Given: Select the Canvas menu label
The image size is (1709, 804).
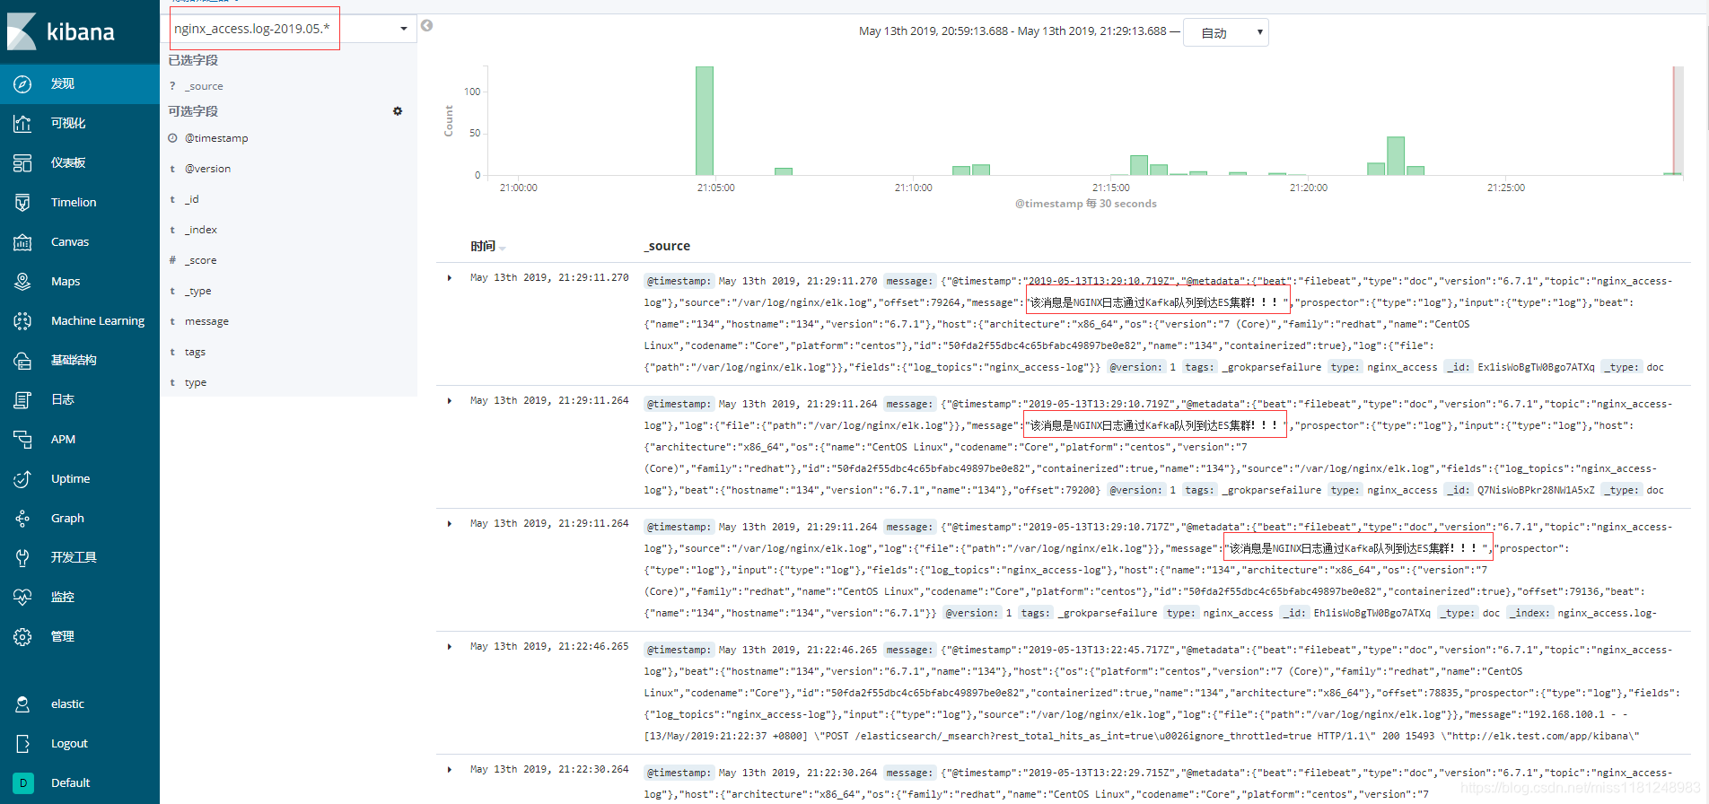Looking at the screenshot, I should (70, 241).
